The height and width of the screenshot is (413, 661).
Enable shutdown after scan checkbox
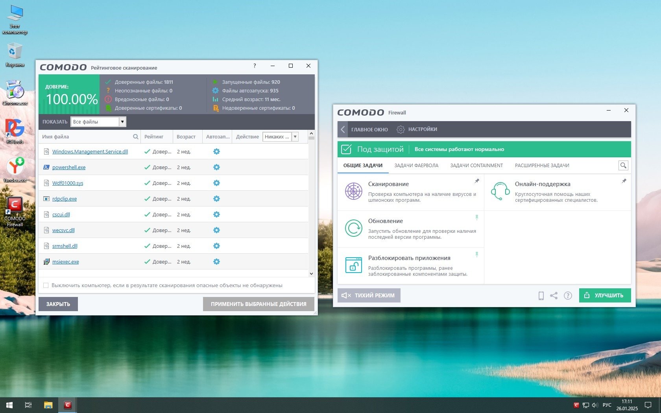(x=46, y=286)
